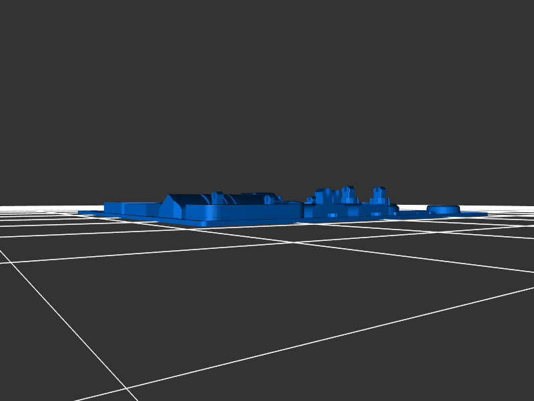Click the round raised pad at model's right end
Screen dimensions: 534x401
[443, 209]
